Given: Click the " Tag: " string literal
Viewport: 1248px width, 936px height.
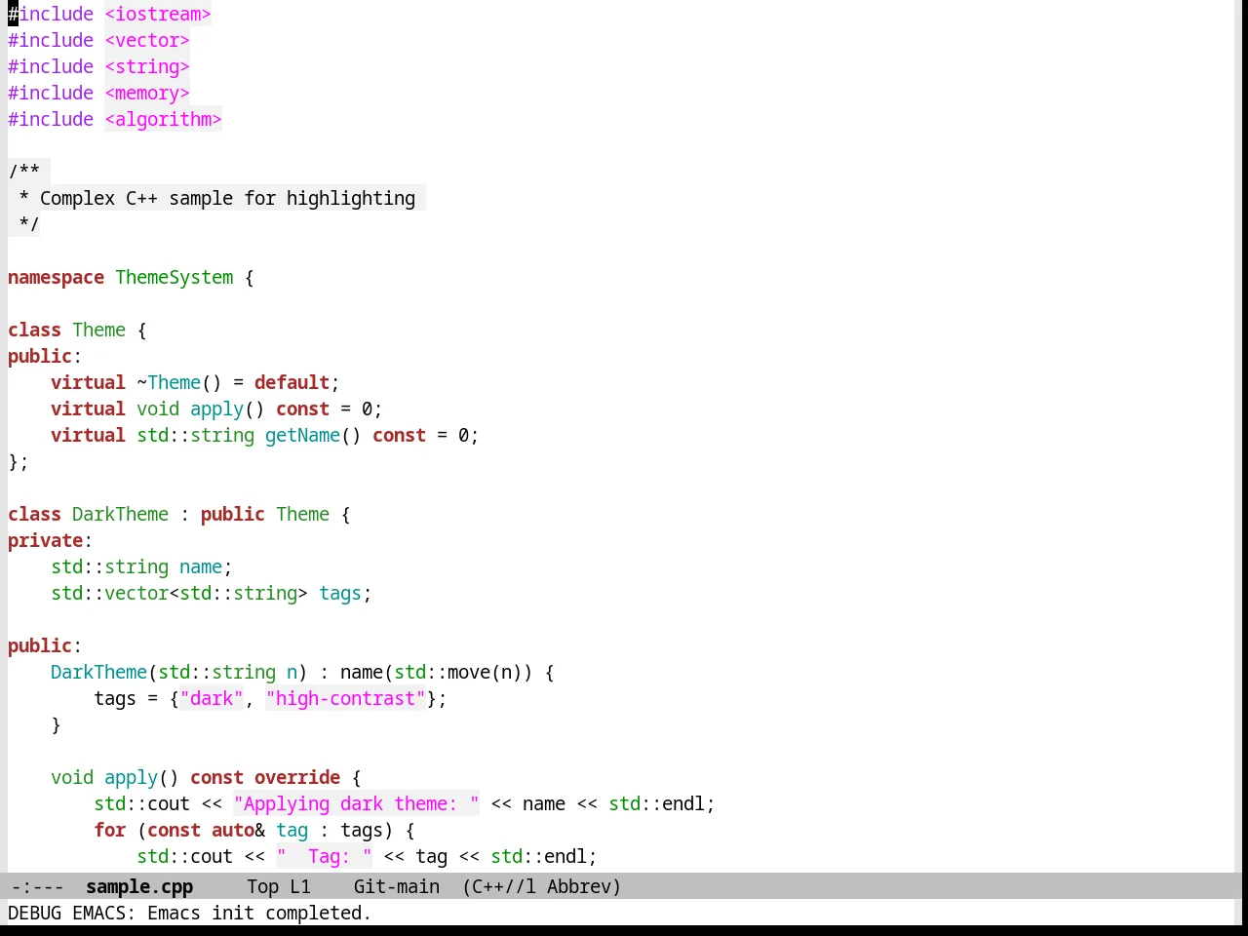Looking at the screenshot, I should click(x=324, y=856).
